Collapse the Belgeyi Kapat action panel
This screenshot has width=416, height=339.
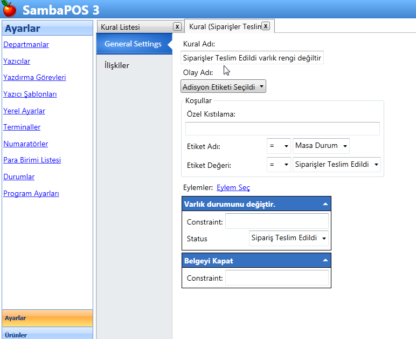click(325, 261)
